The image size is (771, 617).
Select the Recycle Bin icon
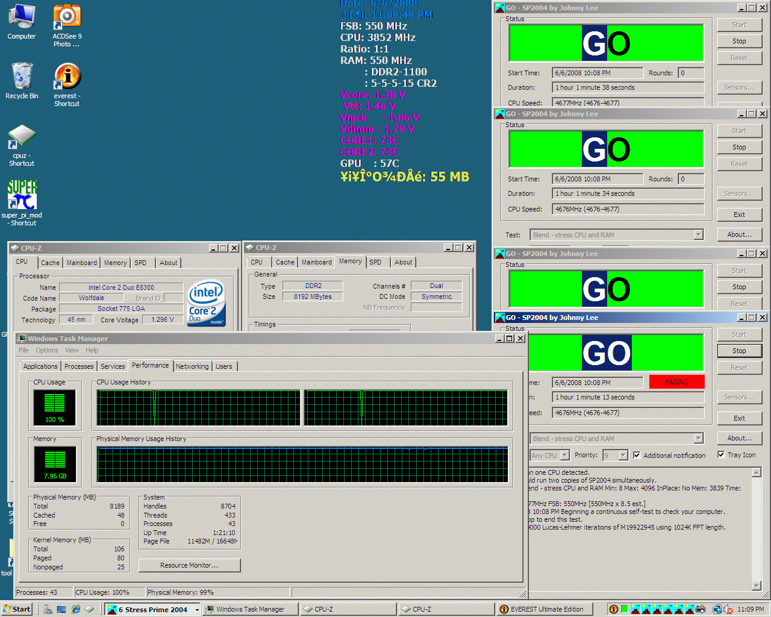[22, 81]
